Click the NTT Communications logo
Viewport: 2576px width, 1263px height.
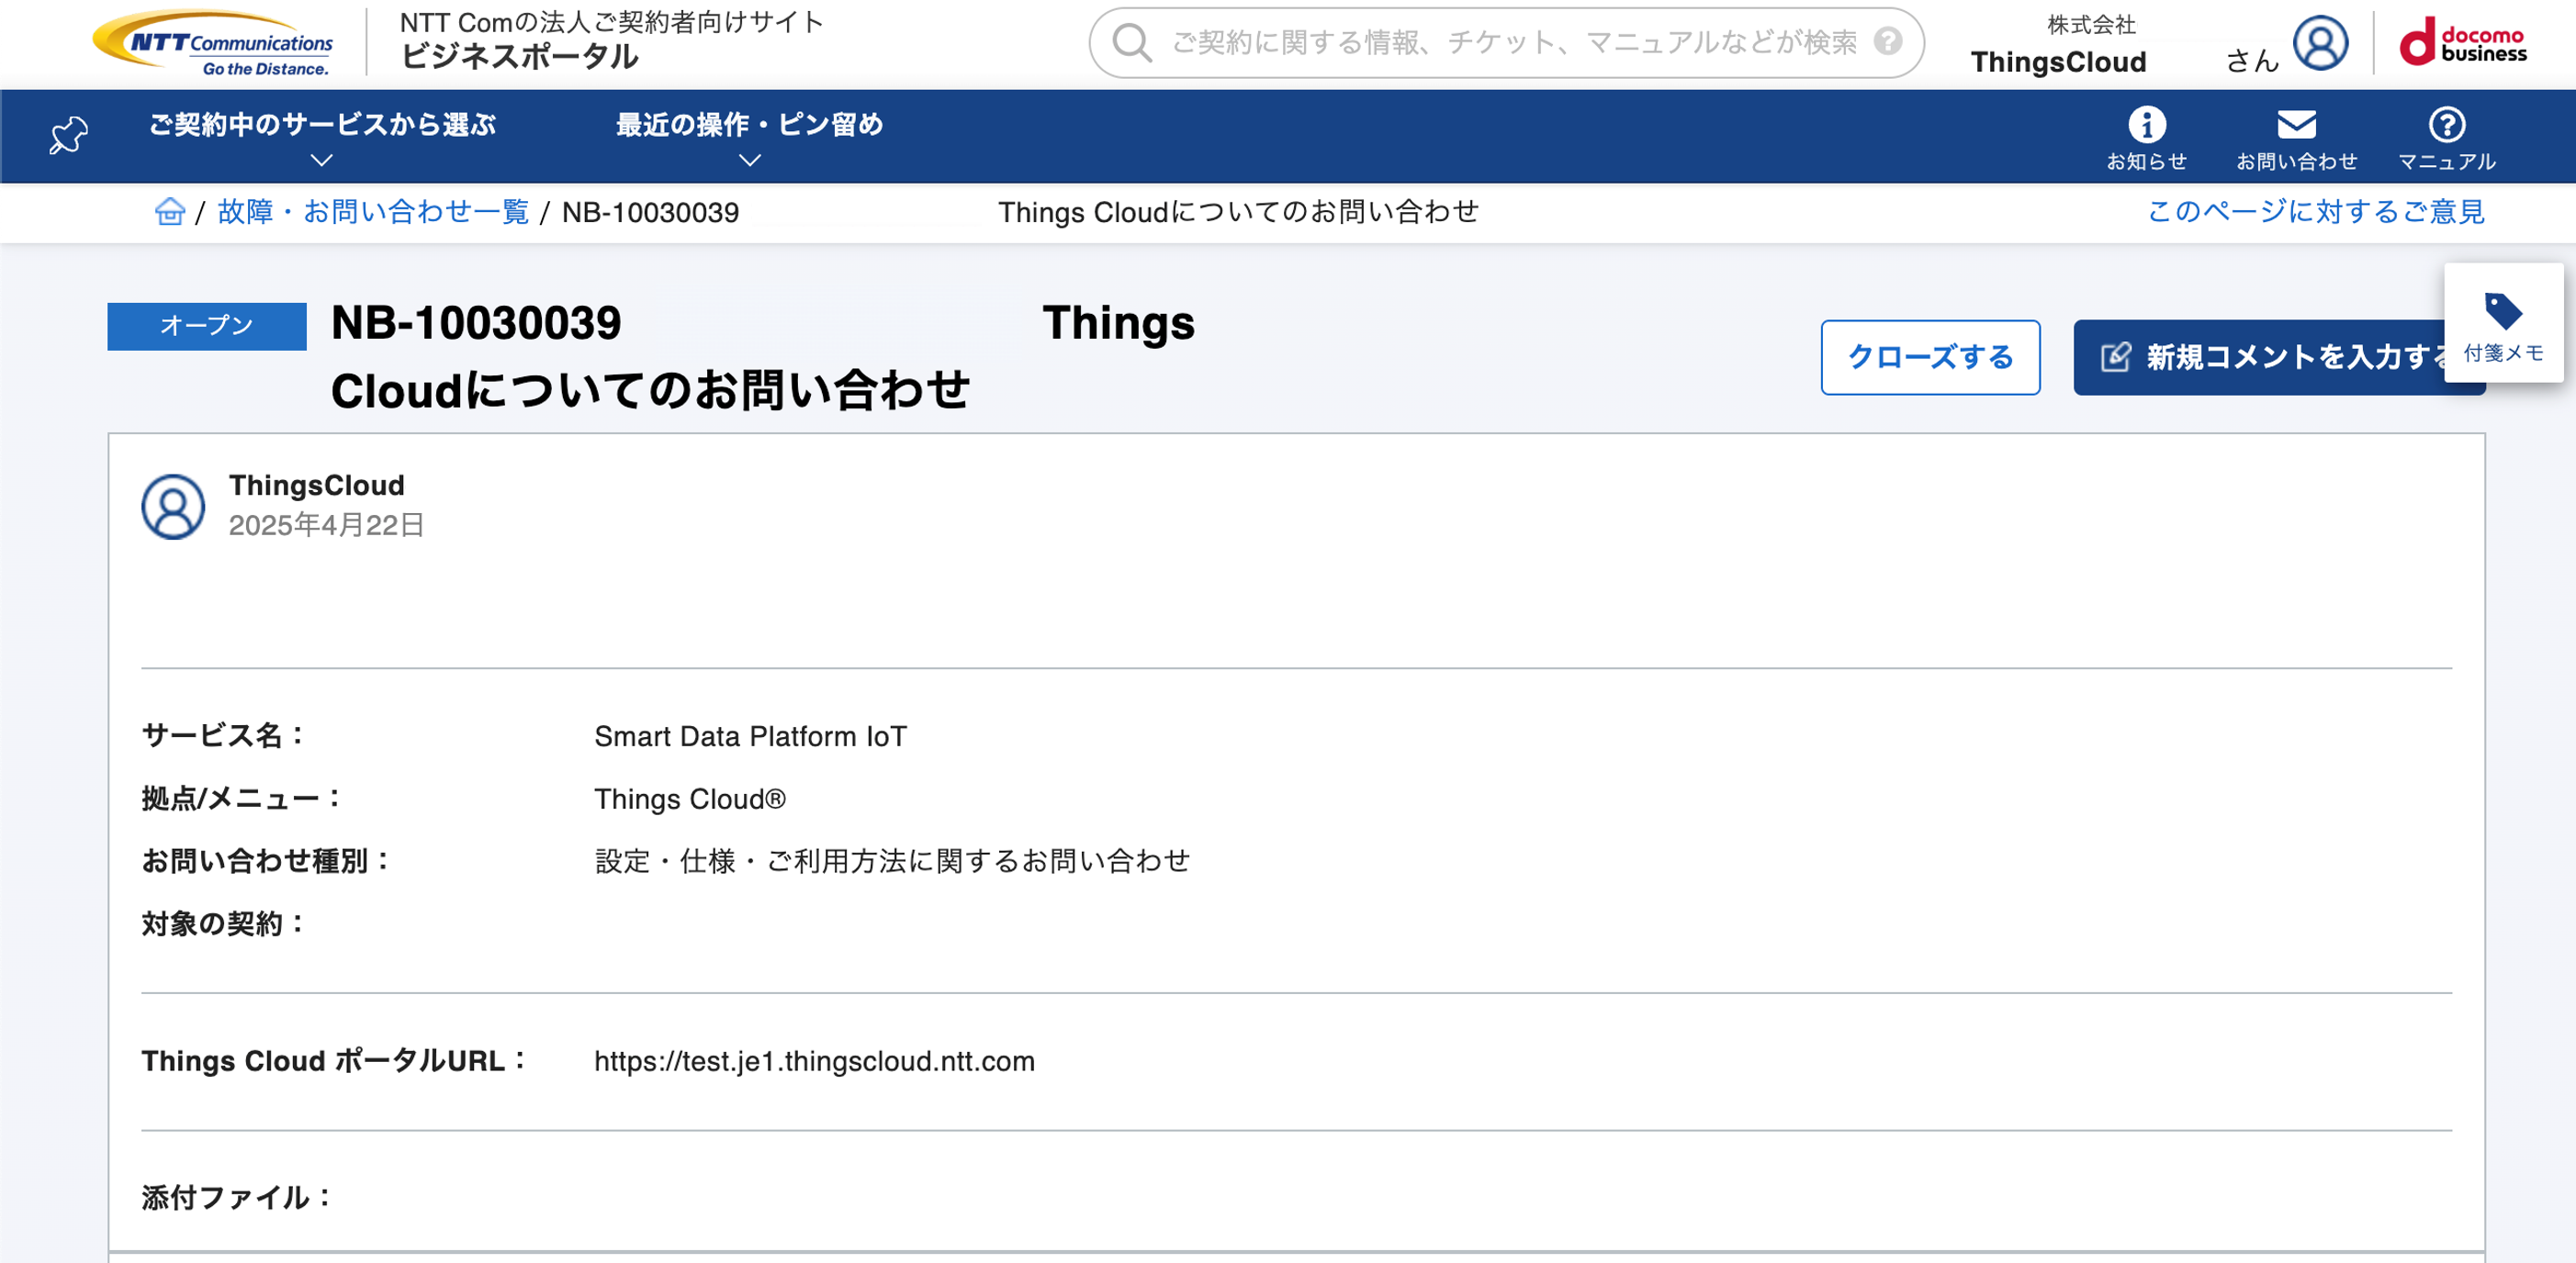pos(213,43)
